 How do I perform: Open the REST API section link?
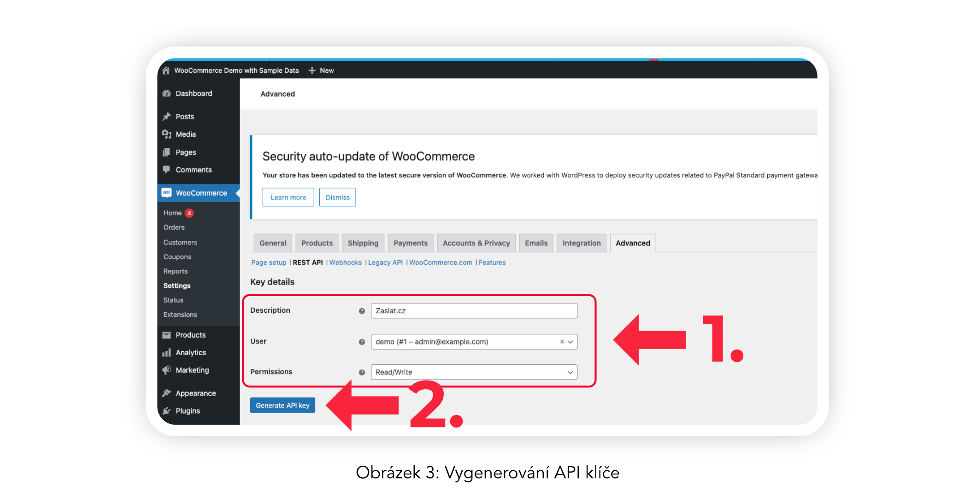[308, 263]
